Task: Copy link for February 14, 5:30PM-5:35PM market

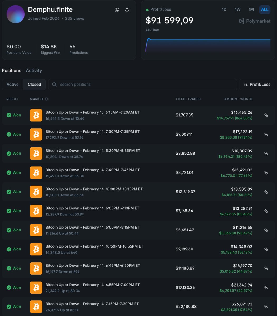Action: tap(266, 153)
